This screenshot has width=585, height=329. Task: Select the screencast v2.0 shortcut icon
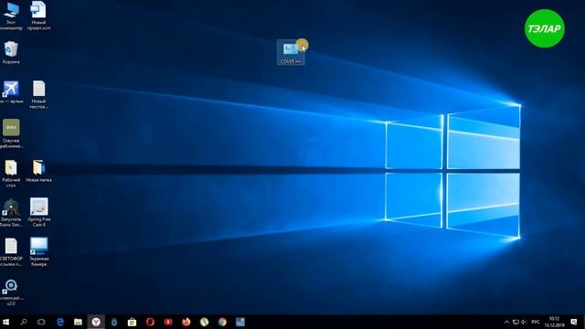11,292
